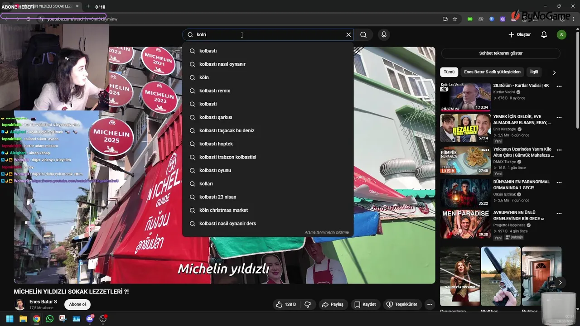This screenshot has height=326, width=580.
Task: Click the purple circle extension icon
Action: (x=503, y=19)
